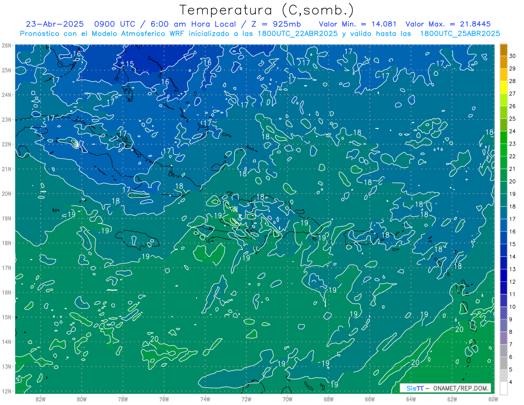Click the 18N latitude axis label
The width and height of the screenshot is (524, 405).
(7, 243)
